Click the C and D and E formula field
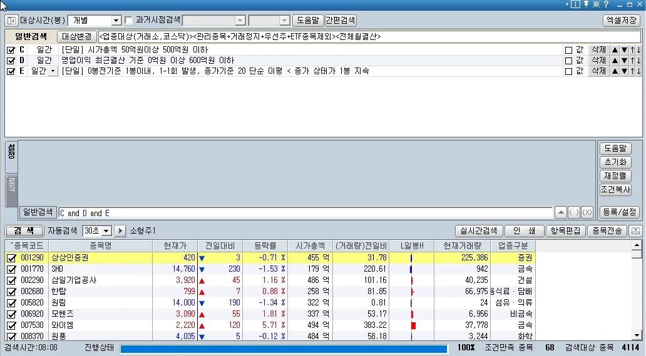 305,213
